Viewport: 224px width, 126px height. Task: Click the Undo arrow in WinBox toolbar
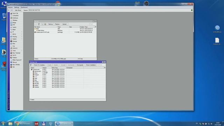click(x=9, y=10)
